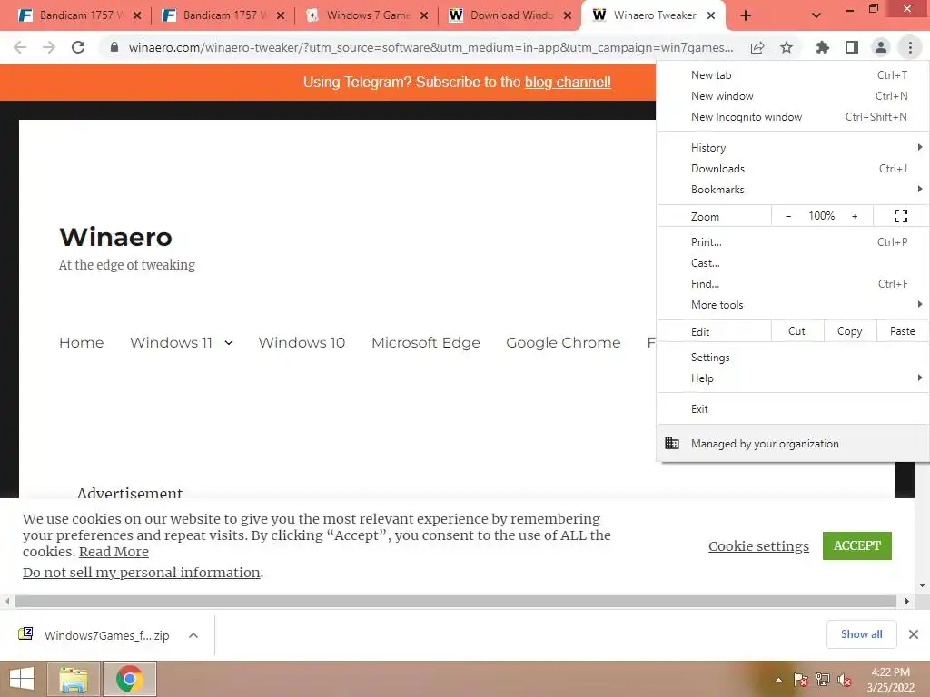Image resolution: width=930 pixels, height=697 pixels.
Task: Open the Google Chrome nav link
Action: coord(563,342)
